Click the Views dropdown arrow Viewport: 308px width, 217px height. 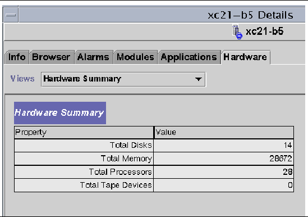point(199,79)
